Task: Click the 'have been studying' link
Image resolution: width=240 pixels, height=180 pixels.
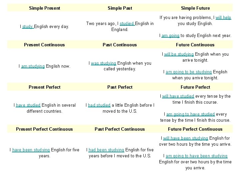Action: tap(31, 150)
